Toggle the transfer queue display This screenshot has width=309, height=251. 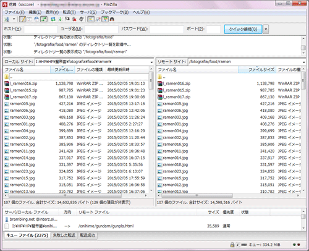pos(44,19)
